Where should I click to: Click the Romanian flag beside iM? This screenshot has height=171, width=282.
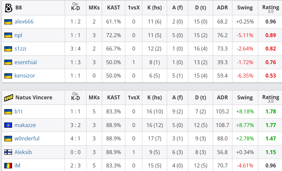pos(8,165)
